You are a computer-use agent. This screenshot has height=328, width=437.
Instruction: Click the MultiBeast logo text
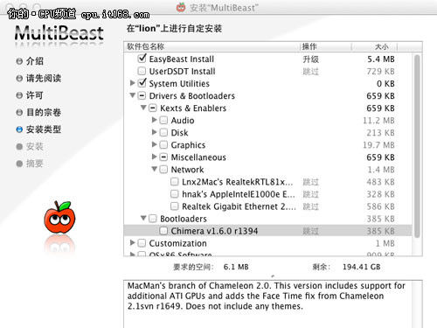coord(59,32)
